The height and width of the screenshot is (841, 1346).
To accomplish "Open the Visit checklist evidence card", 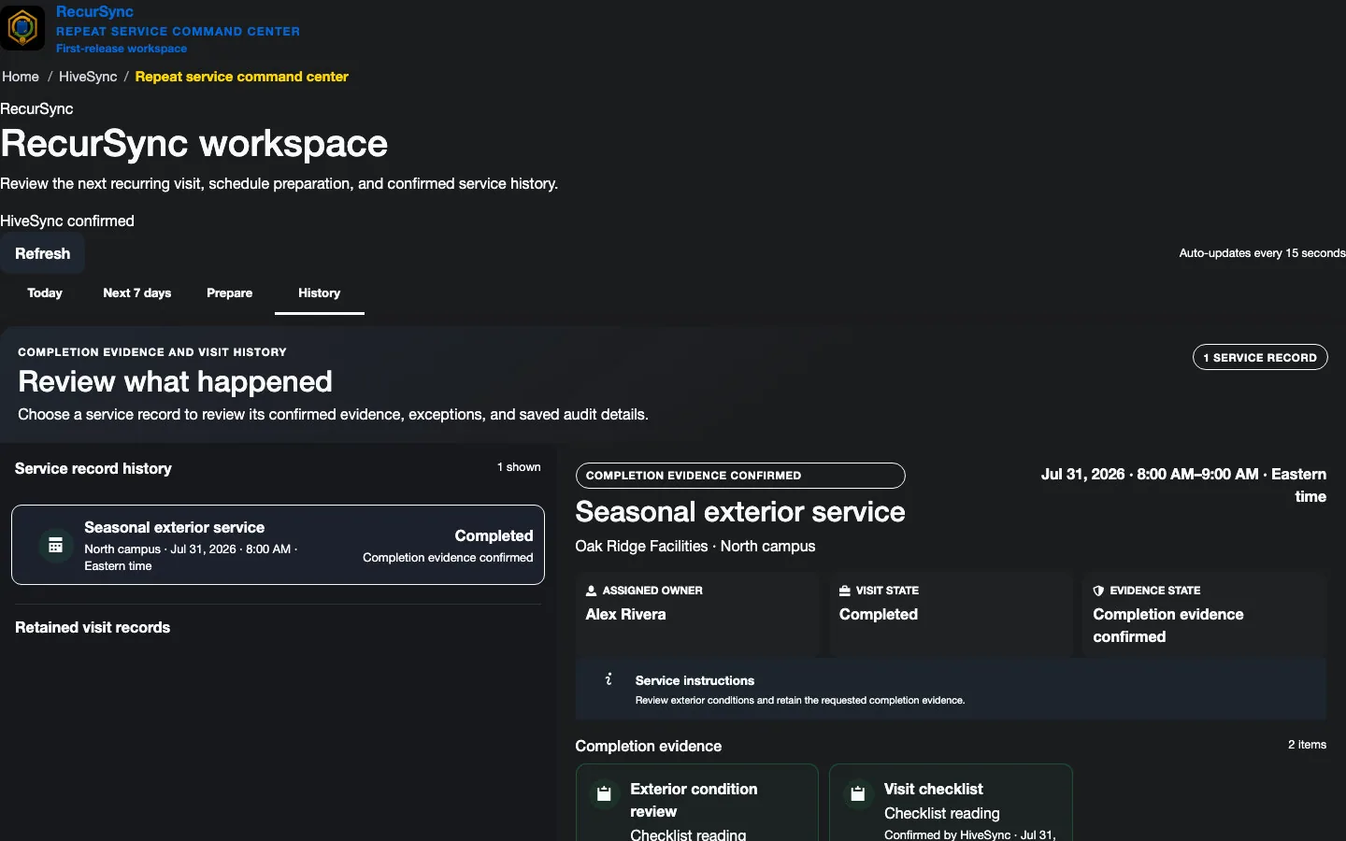I will 951,804.
